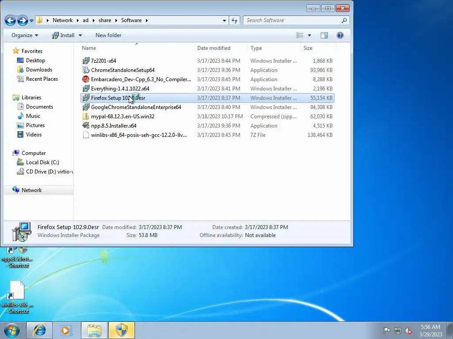The image size is (453, 339).
Task: Click the Network breadcrumb in address bar
Action: (x=63, y=20)
